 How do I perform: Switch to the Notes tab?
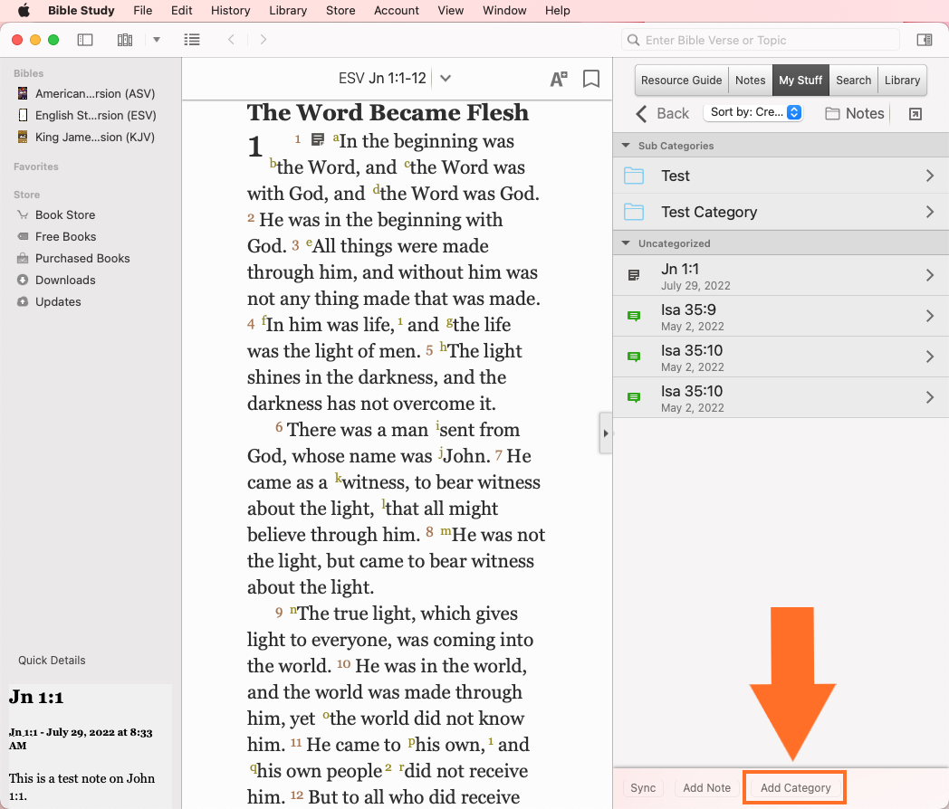751,80
